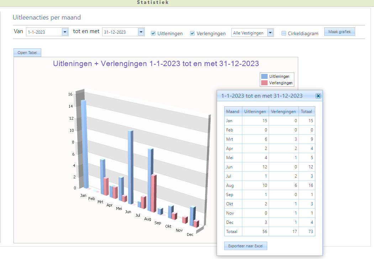Uncheck the Uitleningen checkbox
Screen dimensions: 374x259
click(153, 33)
